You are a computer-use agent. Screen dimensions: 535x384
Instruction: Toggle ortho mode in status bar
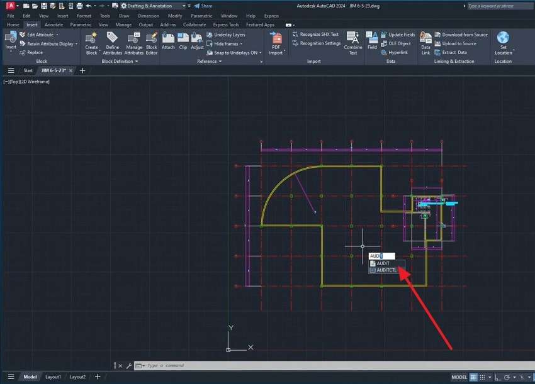(x=498, y=377)
